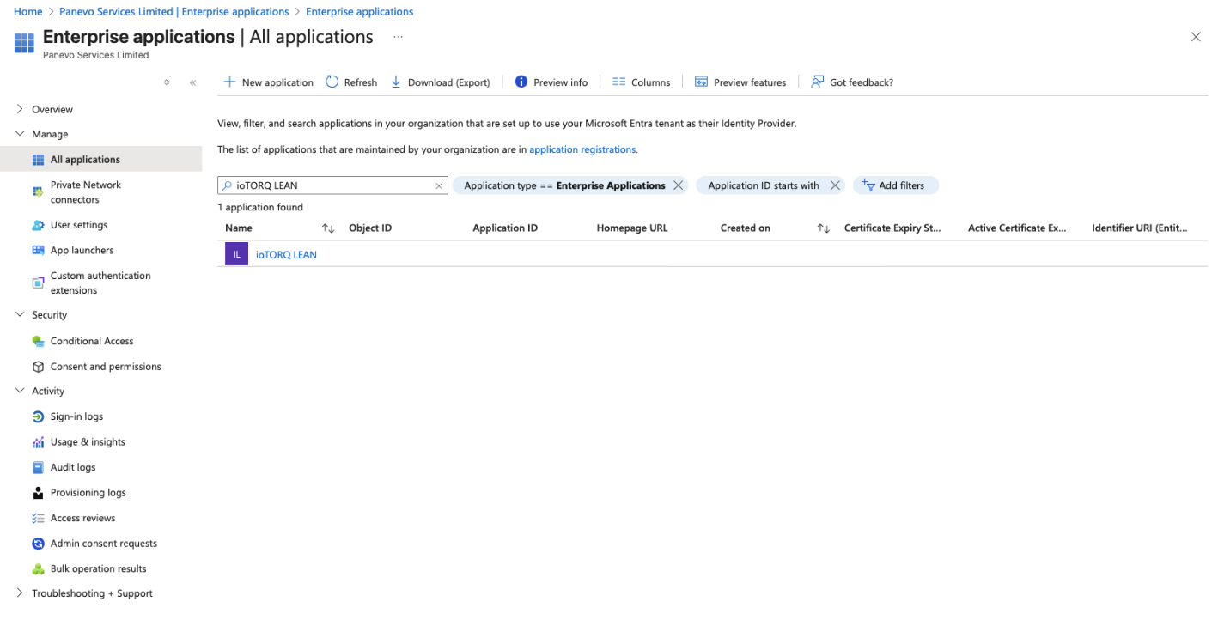Click the Active Certificate Expiry column header
Image resolution: width=1218 pixels, height=620 pixels.
(1017, 228)
